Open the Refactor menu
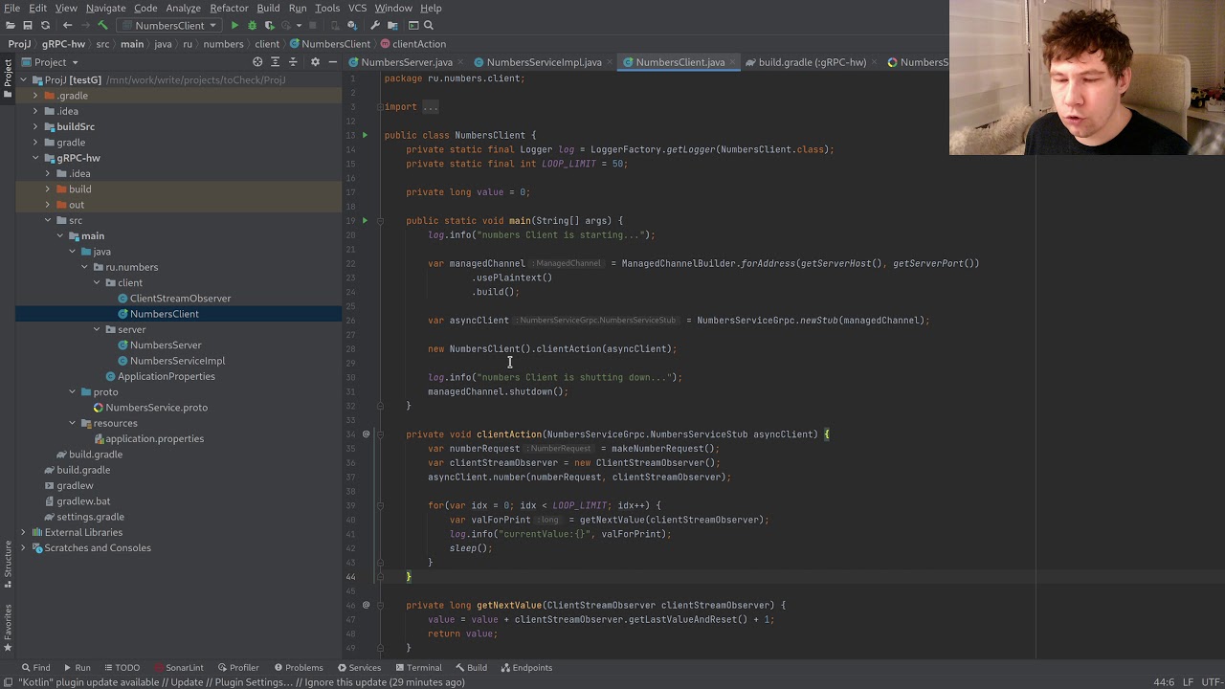1225x689 pixels. 229,8
